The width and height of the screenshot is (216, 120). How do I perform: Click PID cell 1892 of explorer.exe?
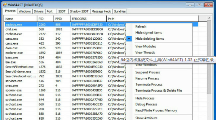[42, 53]
